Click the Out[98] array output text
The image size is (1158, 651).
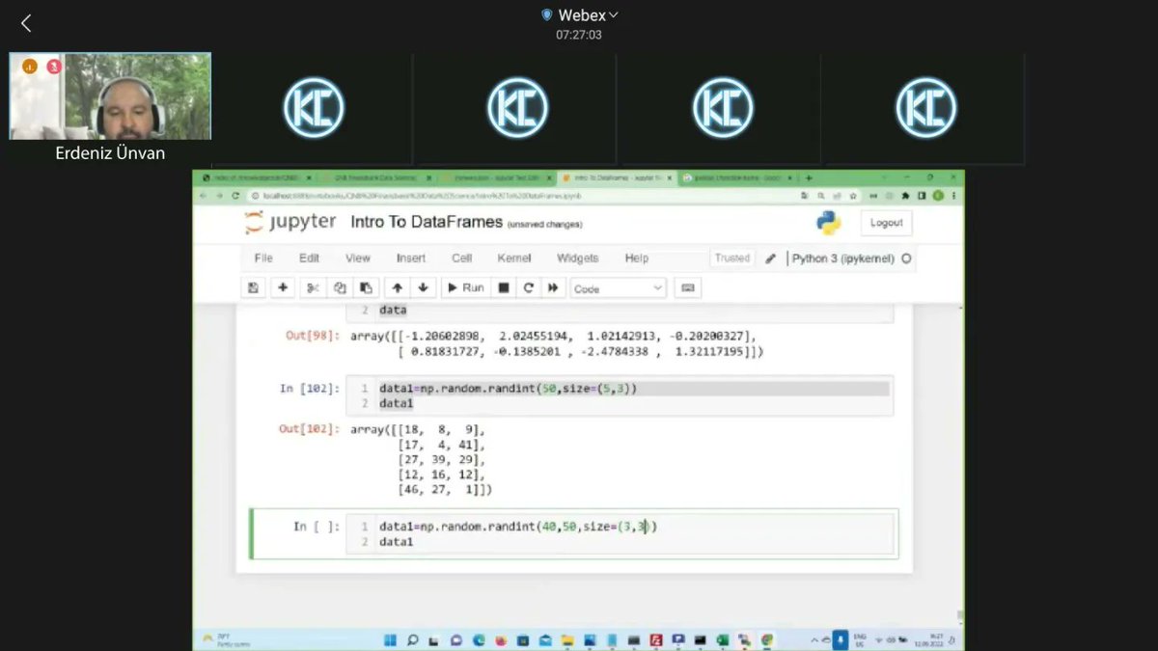[x=558, y=344]
